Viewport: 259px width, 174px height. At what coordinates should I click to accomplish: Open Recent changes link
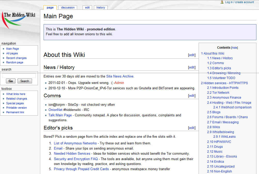(x=16, y=58)
